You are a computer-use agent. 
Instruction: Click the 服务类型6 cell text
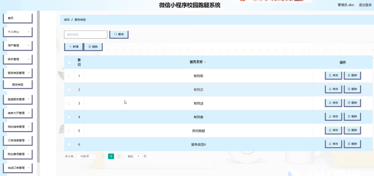point(199,145)
